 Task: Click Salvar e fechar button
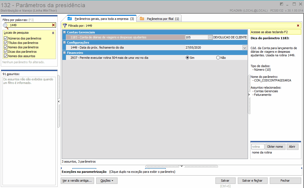pos(252,181)
